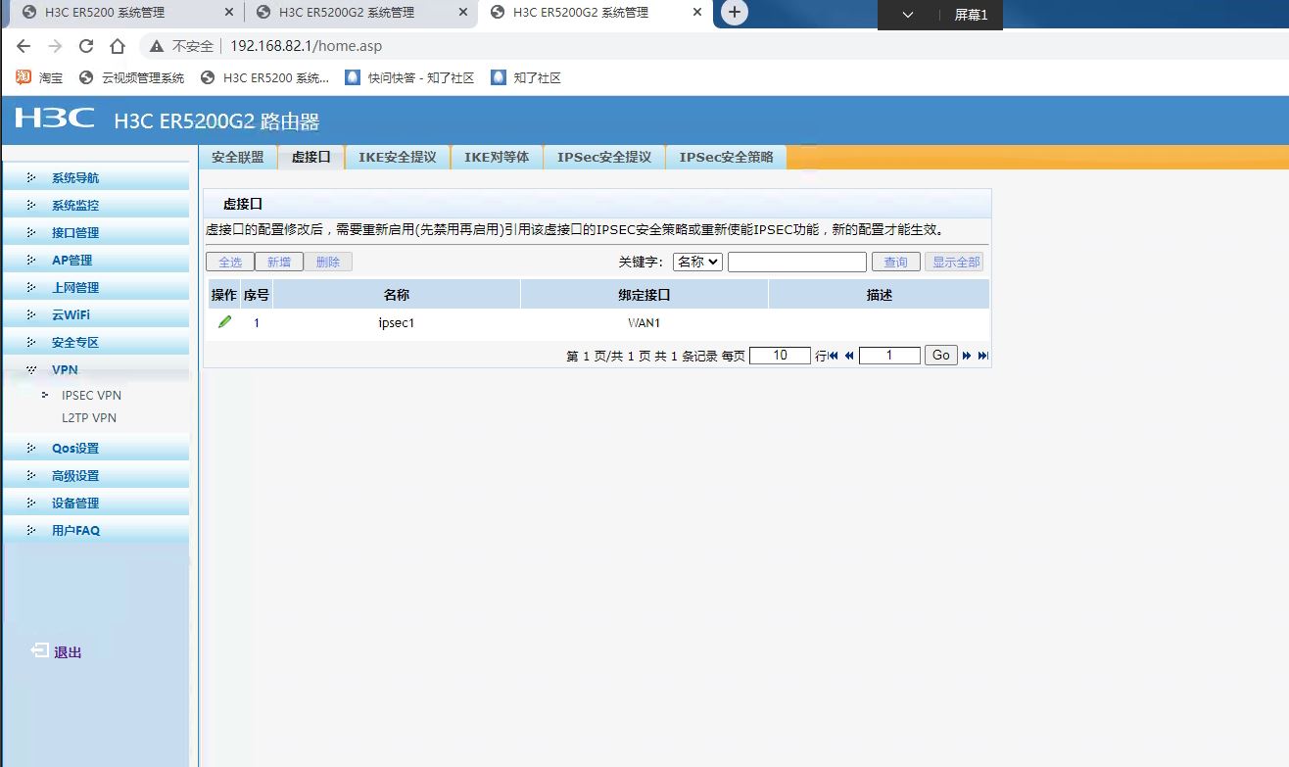This screenshot has width=1289, height=767.
Task: Go to first page of the table
Action: (x=834, y=356)
